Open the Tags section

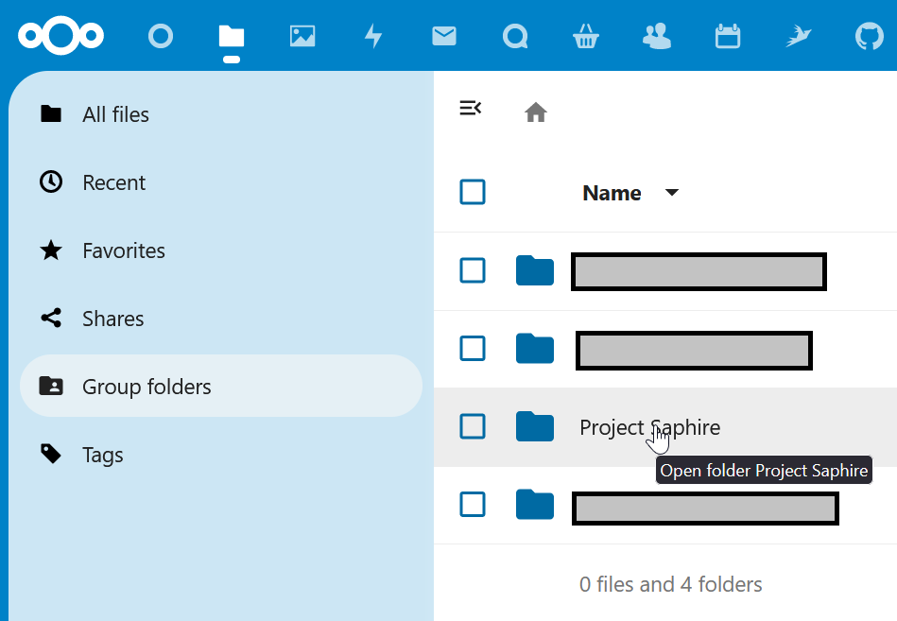coord(102,454)
